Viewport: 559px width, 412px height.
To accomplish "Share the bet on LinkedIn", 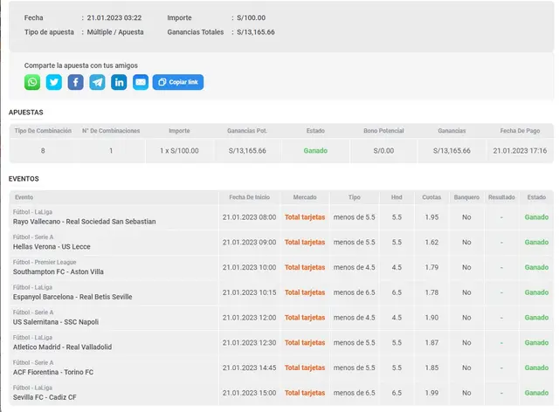I will tap(119, 82).
